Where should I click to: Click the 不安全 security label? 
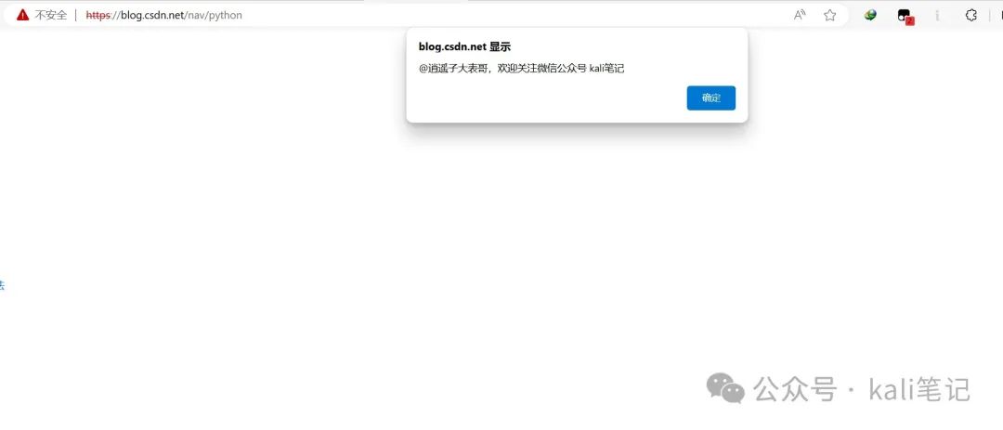(x=50, y=15)
